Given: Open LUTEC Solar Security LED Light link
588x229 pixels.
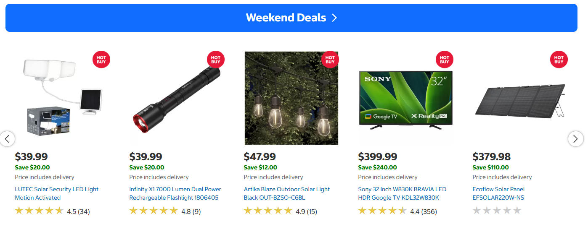Looking at the screenshot, I should tap(56, 193).
